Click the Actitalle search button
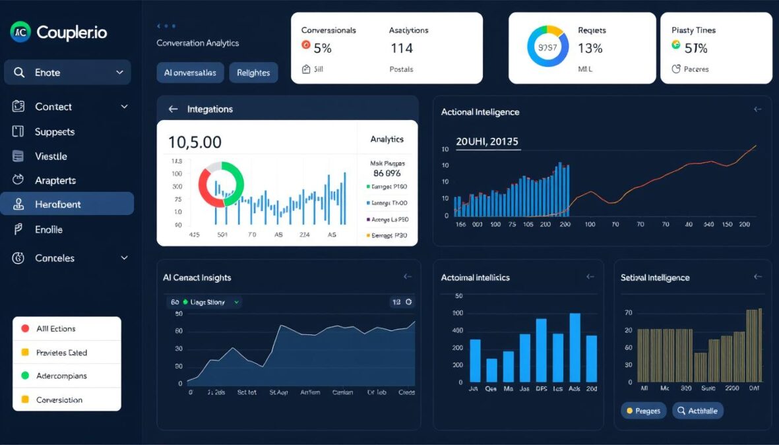The image size is (779, 445). 697,410
